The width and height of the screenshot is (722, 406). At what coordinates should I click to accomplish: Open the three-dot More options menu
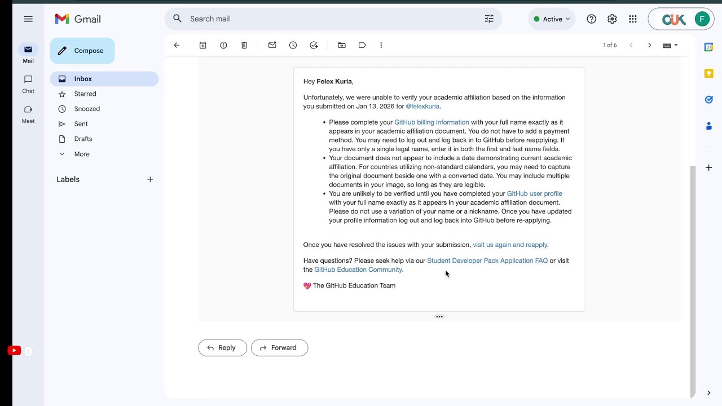(381, 45)
